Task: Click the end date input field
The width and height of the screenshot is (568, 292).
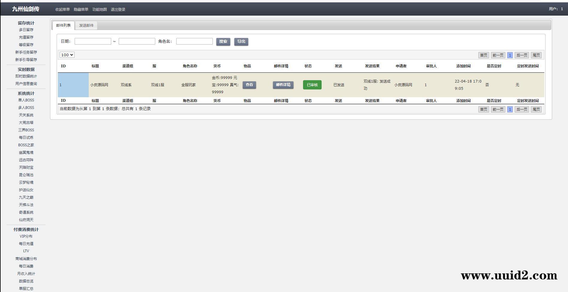Action: (x=137, y=41)
